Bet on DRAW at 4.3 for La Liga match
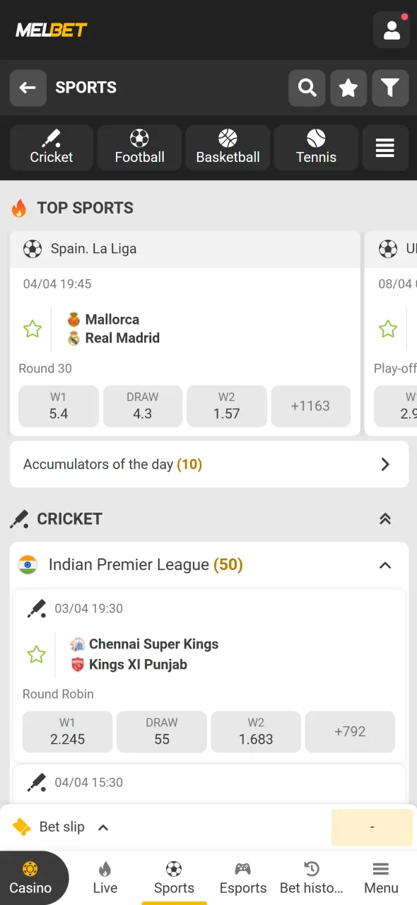417x905 pixels. pos(142,406)
